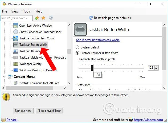Select System Default radio option
The height and width of the screenshot is (123, 168).
[77, 47]
